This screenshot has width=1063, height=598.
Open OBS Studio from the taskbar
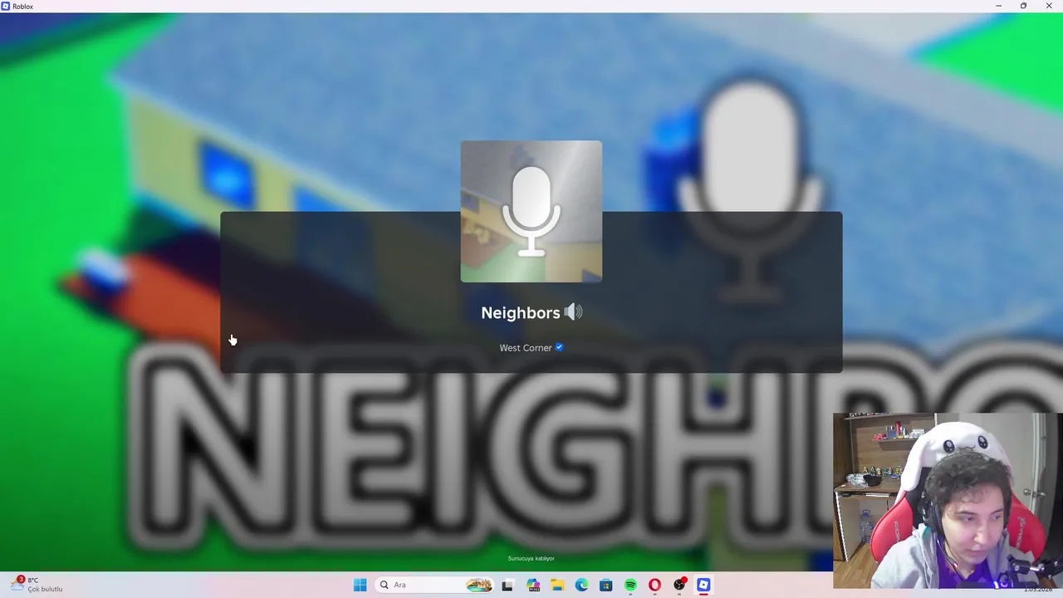pyautogui.click(x=679, y=585)
